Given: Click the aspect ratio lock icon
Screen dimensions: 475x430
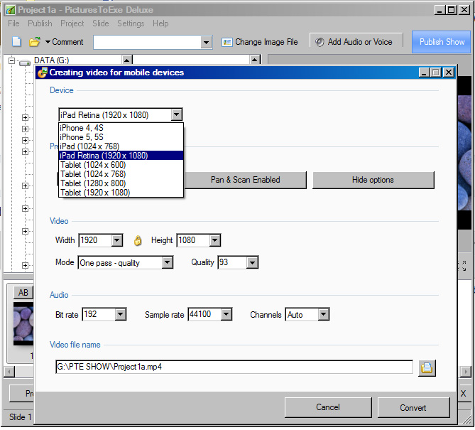Looking at the screenshot, I should pos(138,240).
